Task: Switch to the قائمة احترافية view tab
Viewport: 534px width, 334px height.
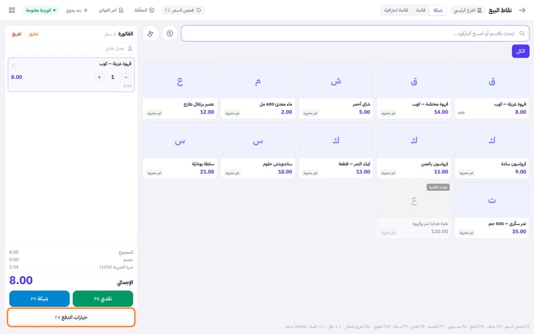Action: click(396, 10)
